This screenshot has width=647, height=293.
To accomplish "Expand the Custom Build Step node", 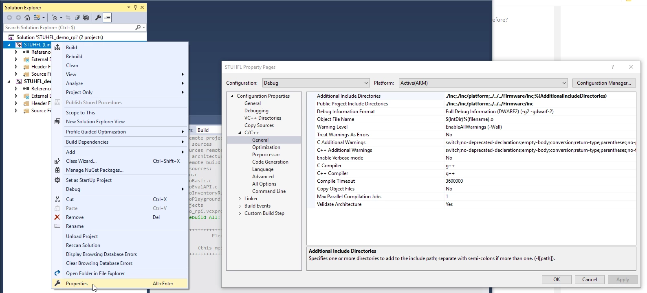I will coord(240,213).
